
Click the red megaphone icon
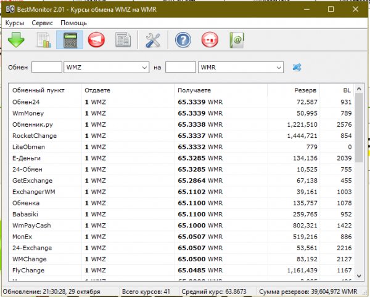click(96, 40)
